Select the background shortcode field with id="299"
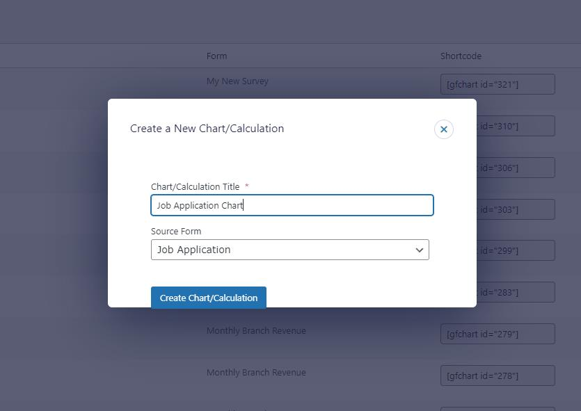Image resolution: width=581 pixels, height=411 pixels. pyautogui.click(x=516, y=250)
